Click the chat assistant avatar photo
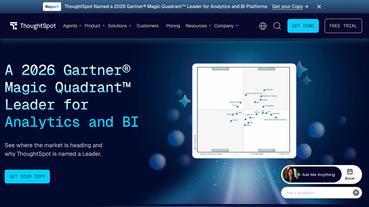The image size is (369, 207). tap(290, 175)
